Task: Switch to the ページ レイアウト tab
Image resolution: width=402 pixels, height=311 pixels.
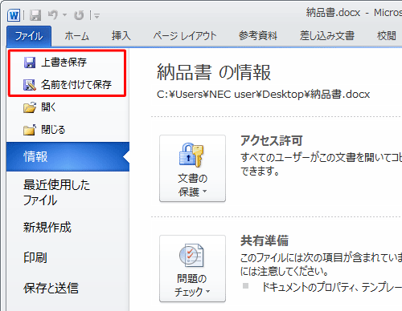Action: (x=185, y=36)
